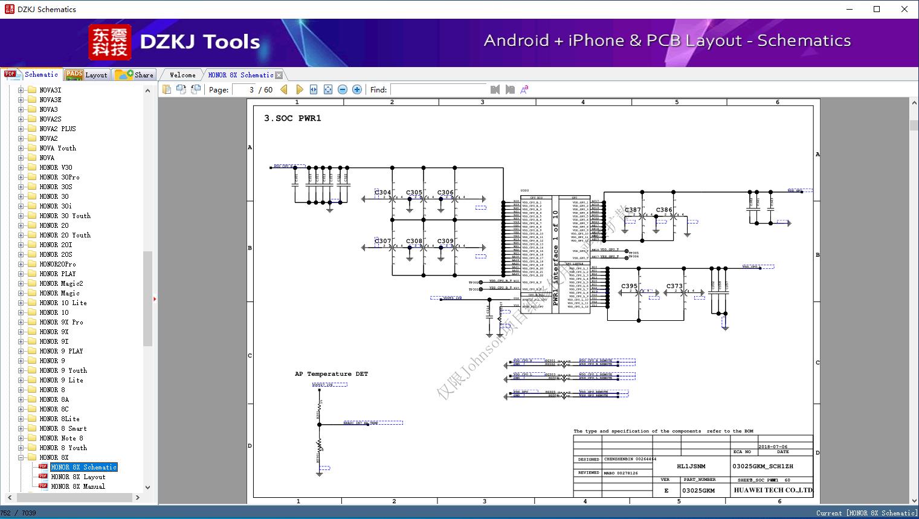Toggle the match case find option icon
The width and height of the screenshot is (919, 519).
pyautogui.click(x=524, y=89)
